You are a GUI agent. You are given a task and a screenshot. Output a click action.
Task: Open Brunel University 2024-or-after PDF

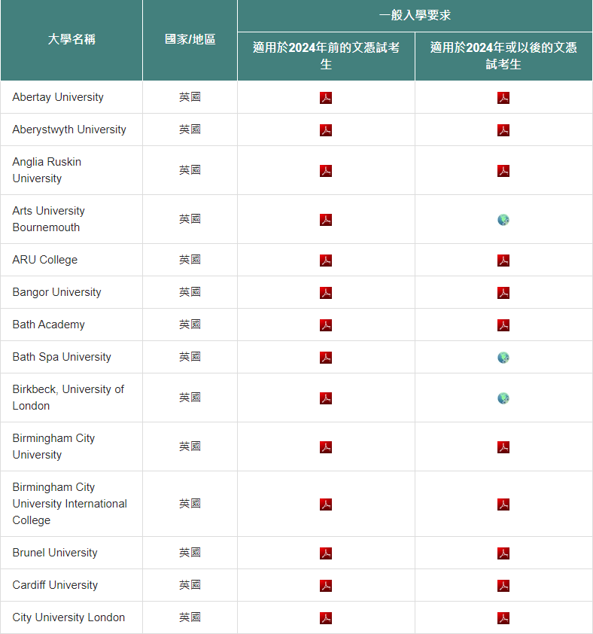(x=503, y=553)
